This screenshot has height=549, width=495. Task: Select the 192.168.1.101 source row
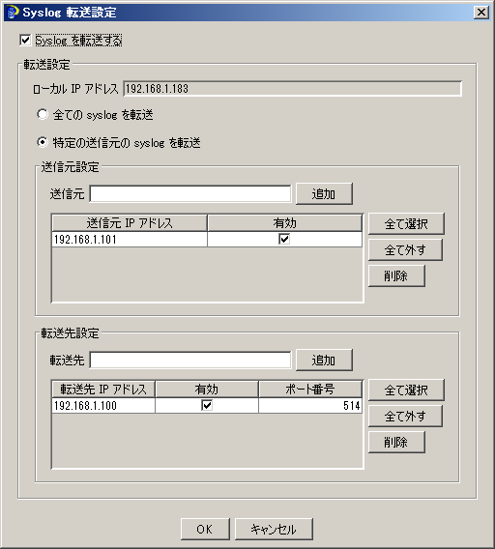coord(207,239)
